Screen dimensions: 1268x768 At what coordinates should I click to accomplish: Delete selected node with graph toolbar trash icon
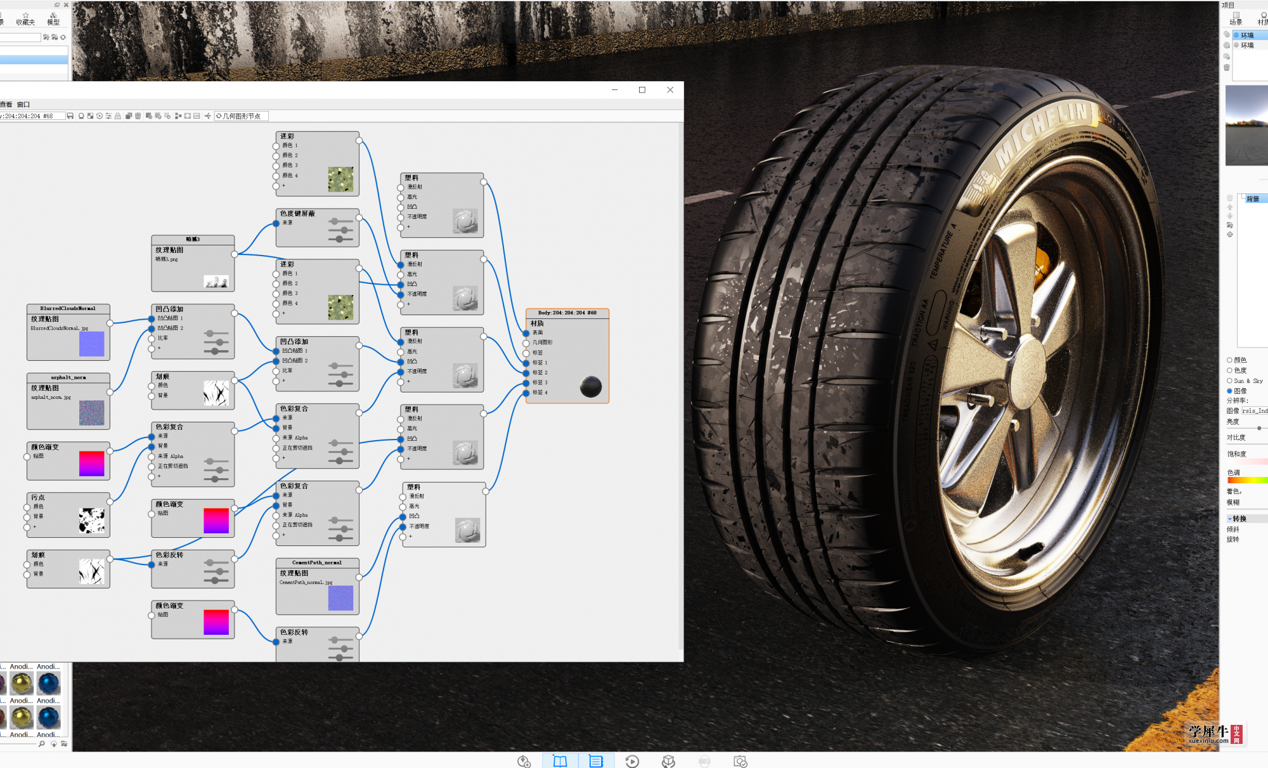tap(138, 116)
